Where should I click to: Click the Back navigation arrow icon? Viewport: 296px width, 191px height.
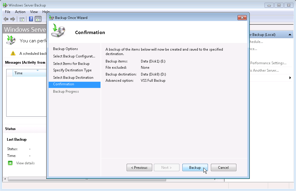6,19
